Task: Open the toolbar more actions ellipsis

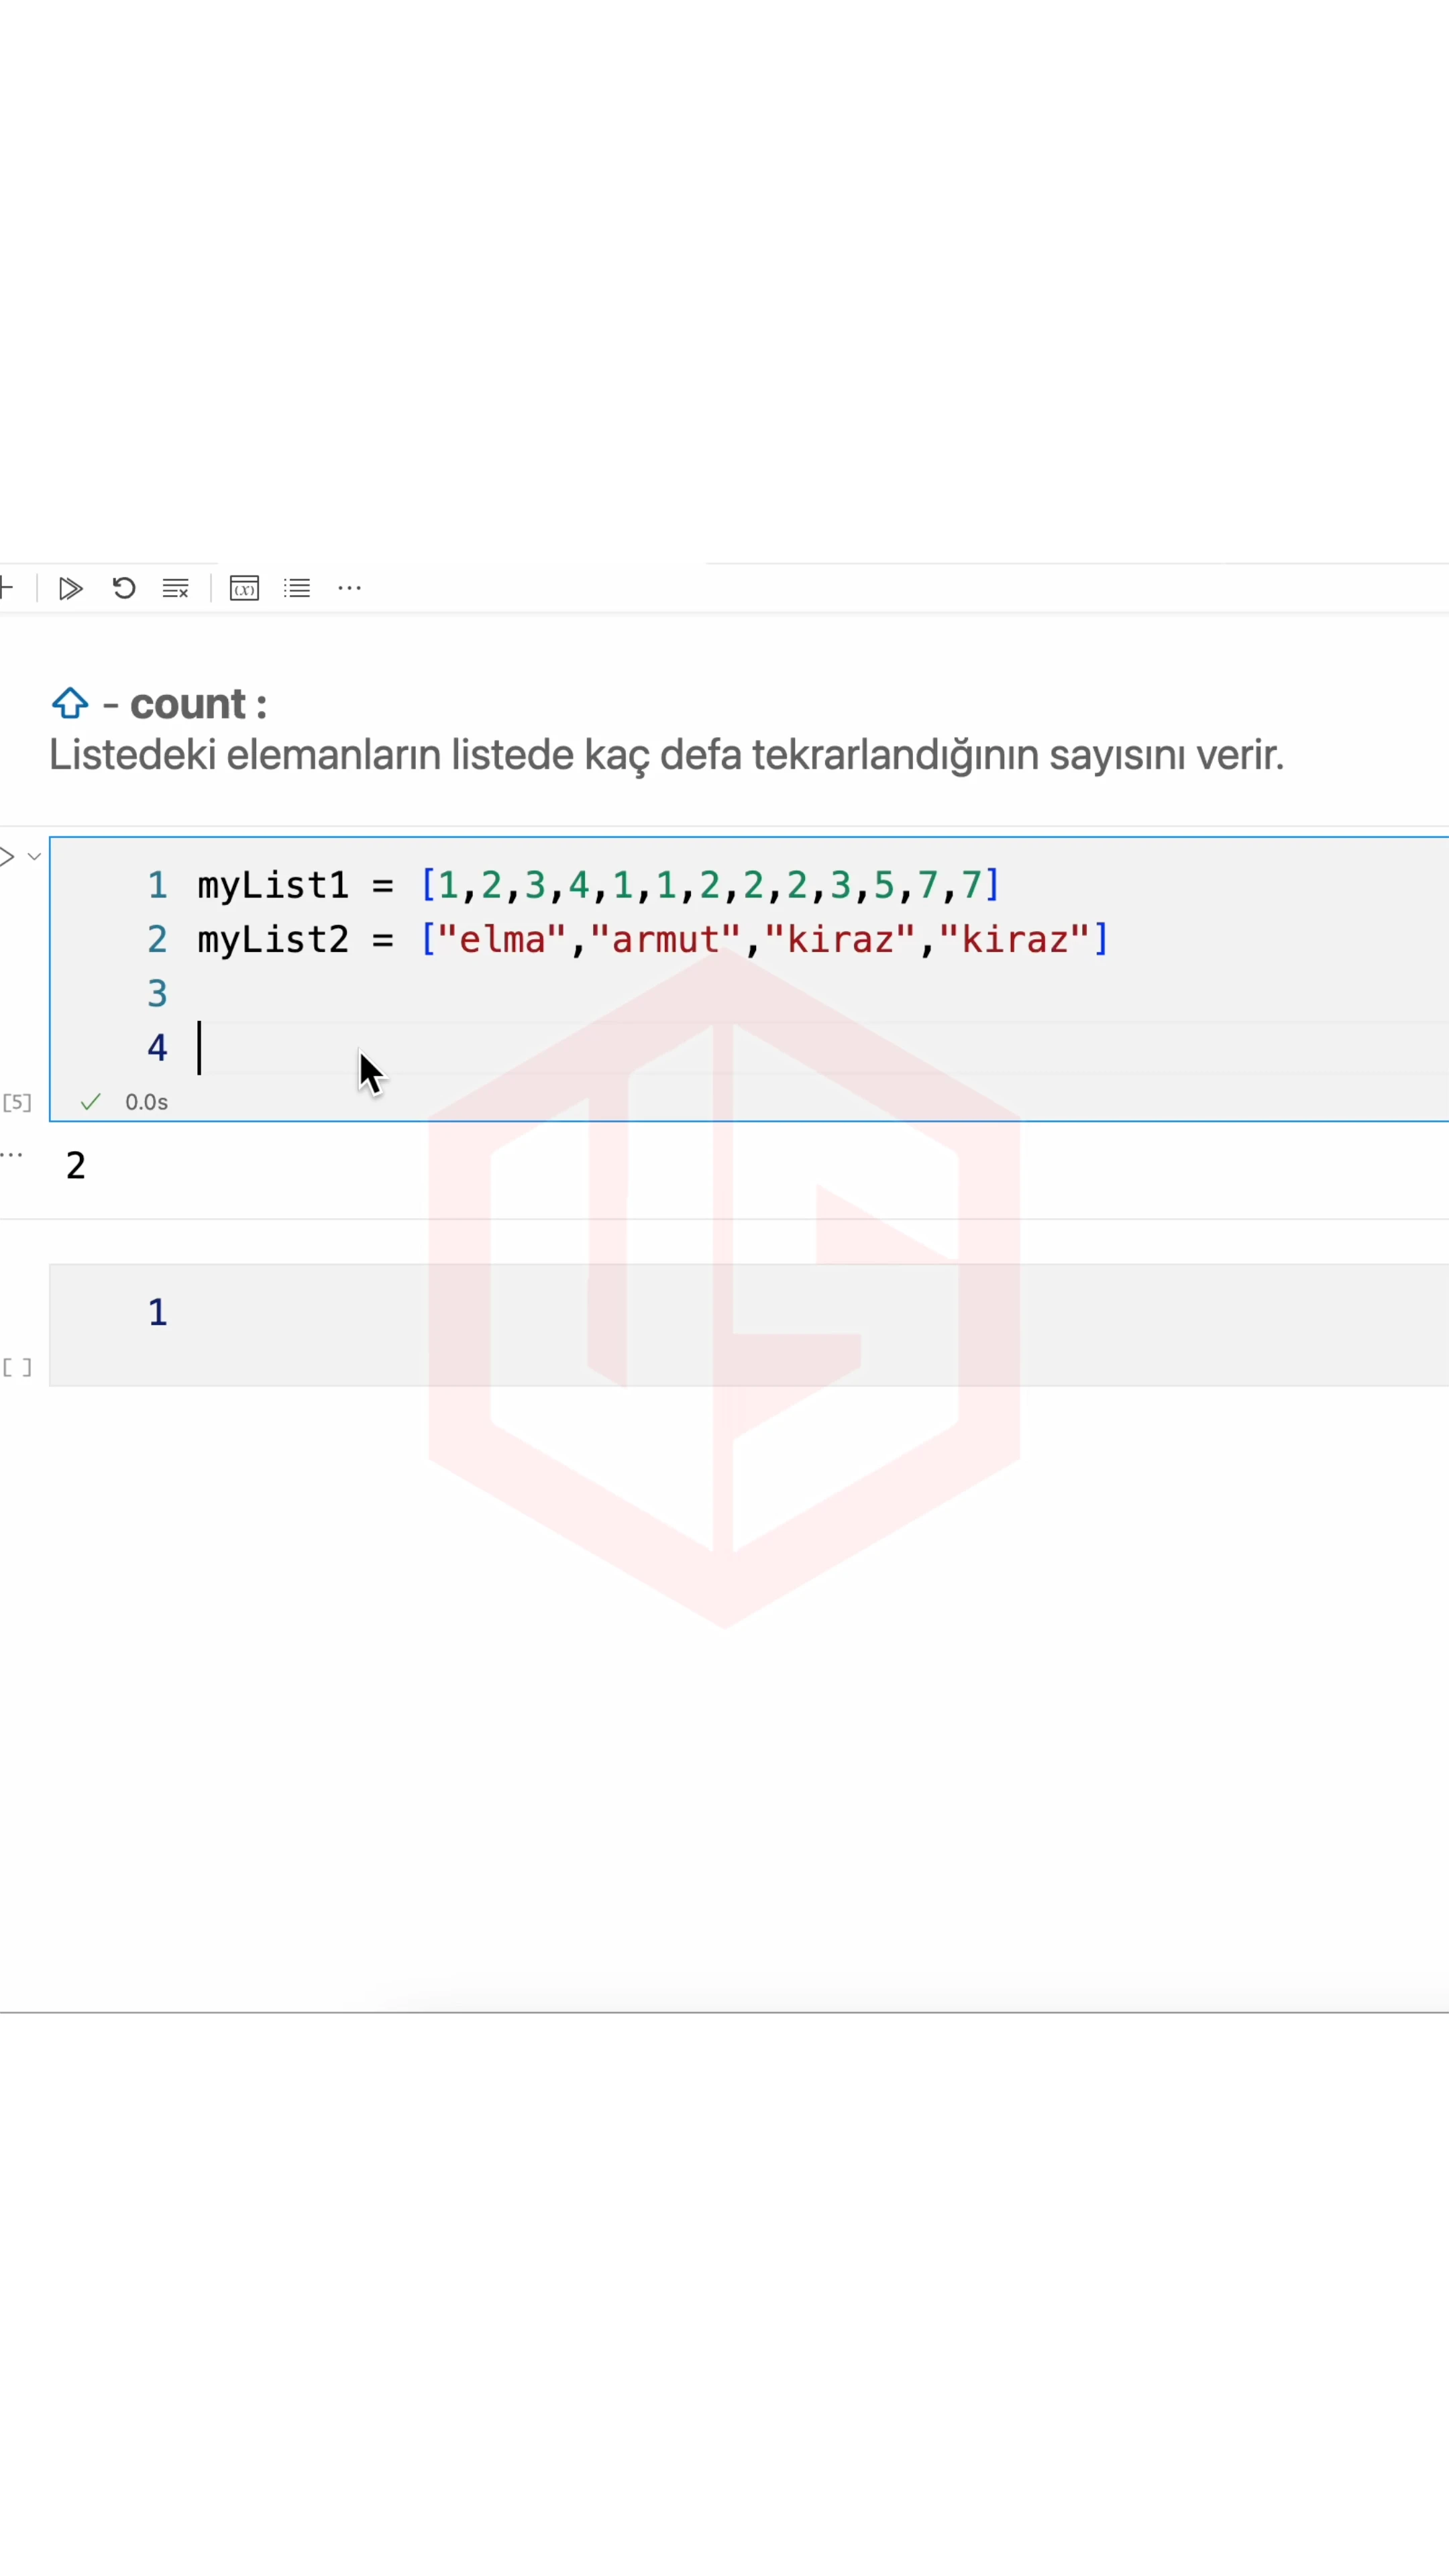Action: [x=349, y=588]
